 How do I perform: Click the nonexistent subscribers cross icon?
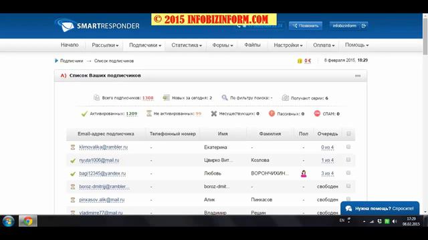tap(214, 113)
